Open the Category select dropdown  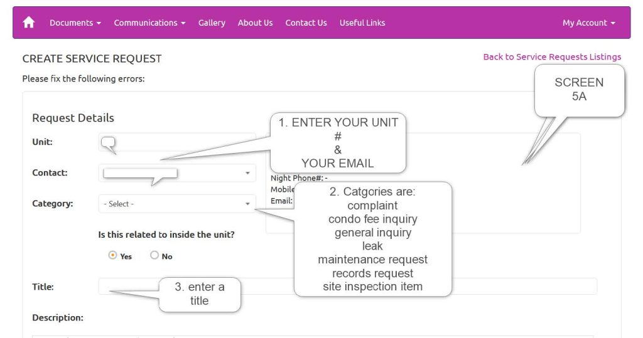(177, 204)
